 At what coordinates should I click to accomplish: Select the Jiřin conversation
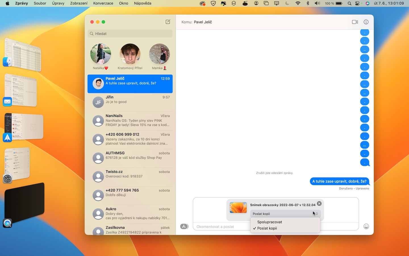130,102
